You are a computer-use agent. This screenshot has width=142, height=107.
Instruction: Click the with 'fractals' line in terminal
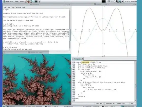tap(10, 47)
